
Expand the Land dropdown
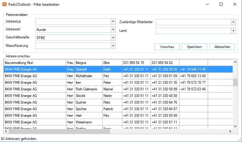pos(233,31)
